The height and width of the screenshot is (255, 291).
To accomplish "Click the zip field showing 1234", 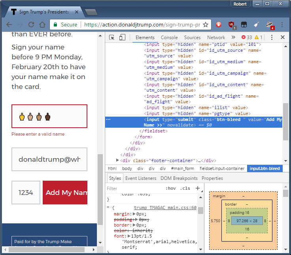I will coord(26,193).
